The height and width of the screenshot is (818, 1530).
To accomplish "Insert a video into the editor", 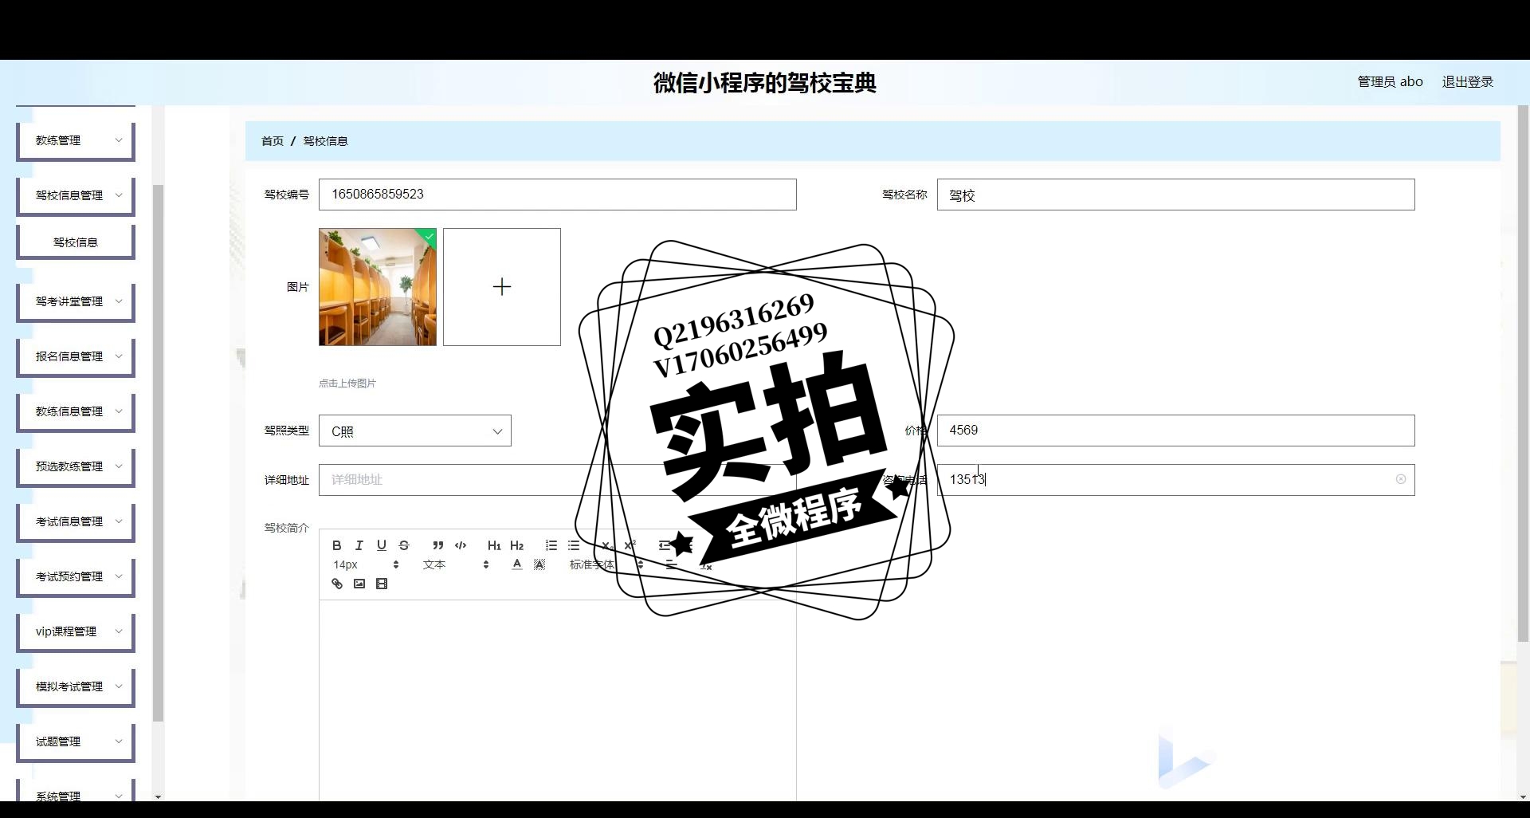I will pyautogui.click(x=382, y=584).
